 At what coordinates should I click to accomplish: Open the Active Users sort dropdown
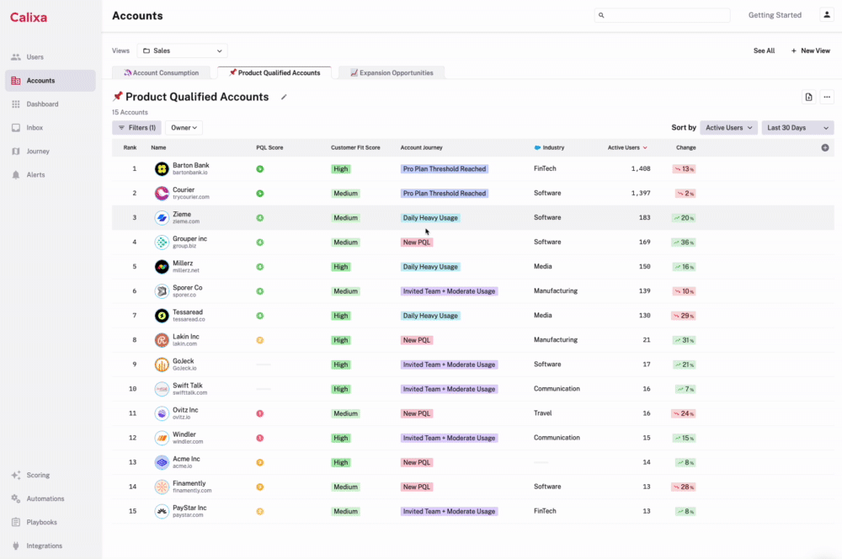point(728,128)
